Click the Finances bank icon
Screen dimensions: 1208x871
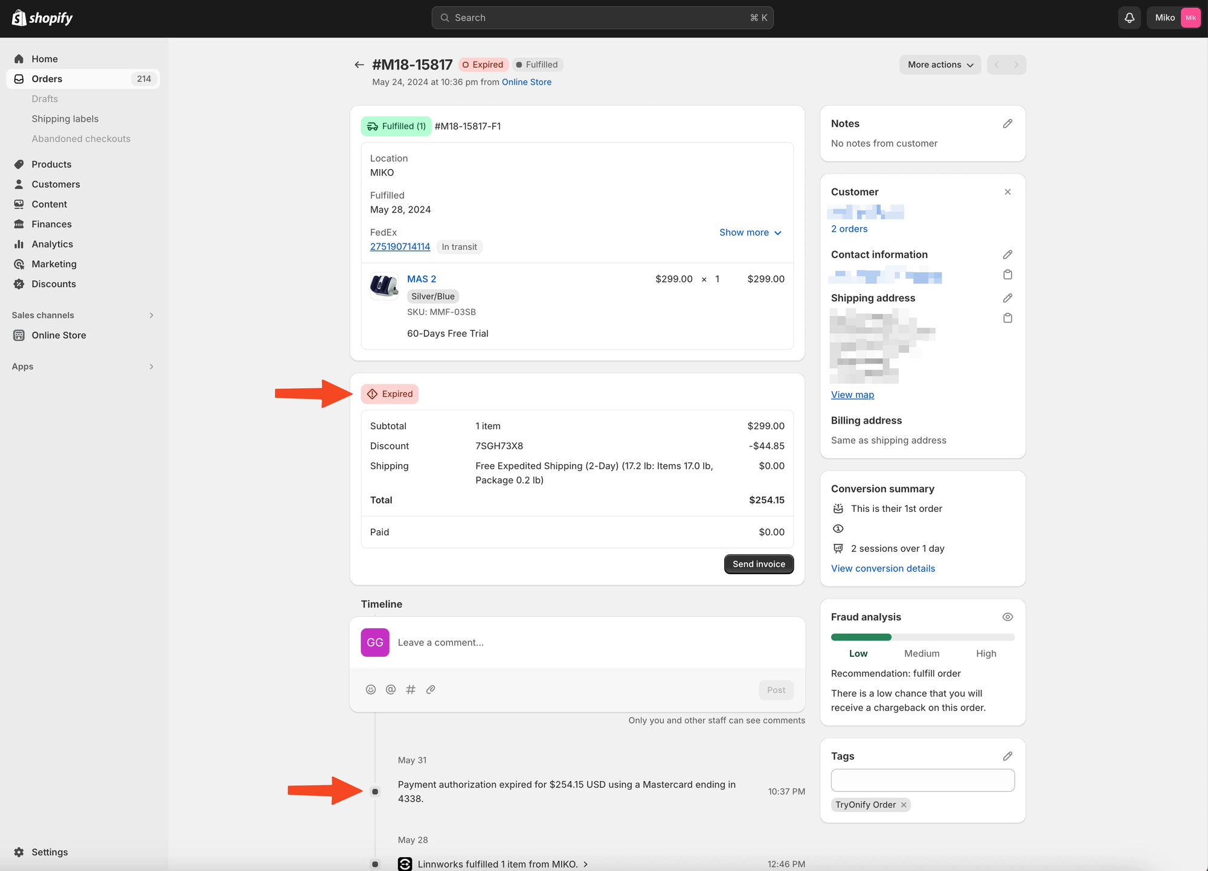point(19,224)
